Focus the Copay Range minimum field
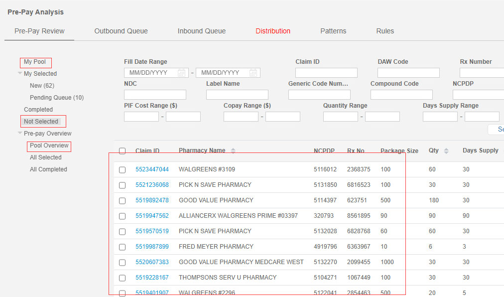Screen dimensions: 504x297 [x=241, y=117]
